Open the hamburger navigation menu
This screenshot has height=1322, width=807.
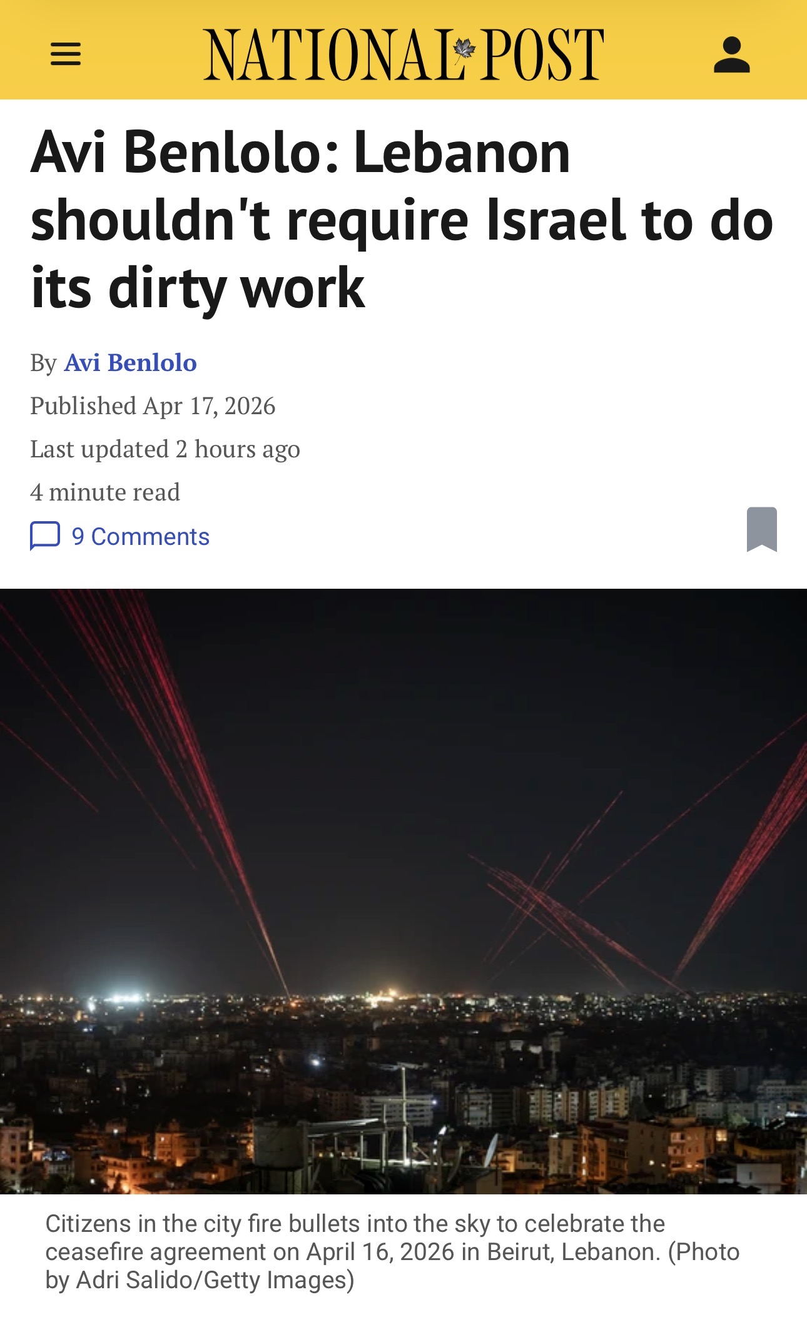point(66,54)
